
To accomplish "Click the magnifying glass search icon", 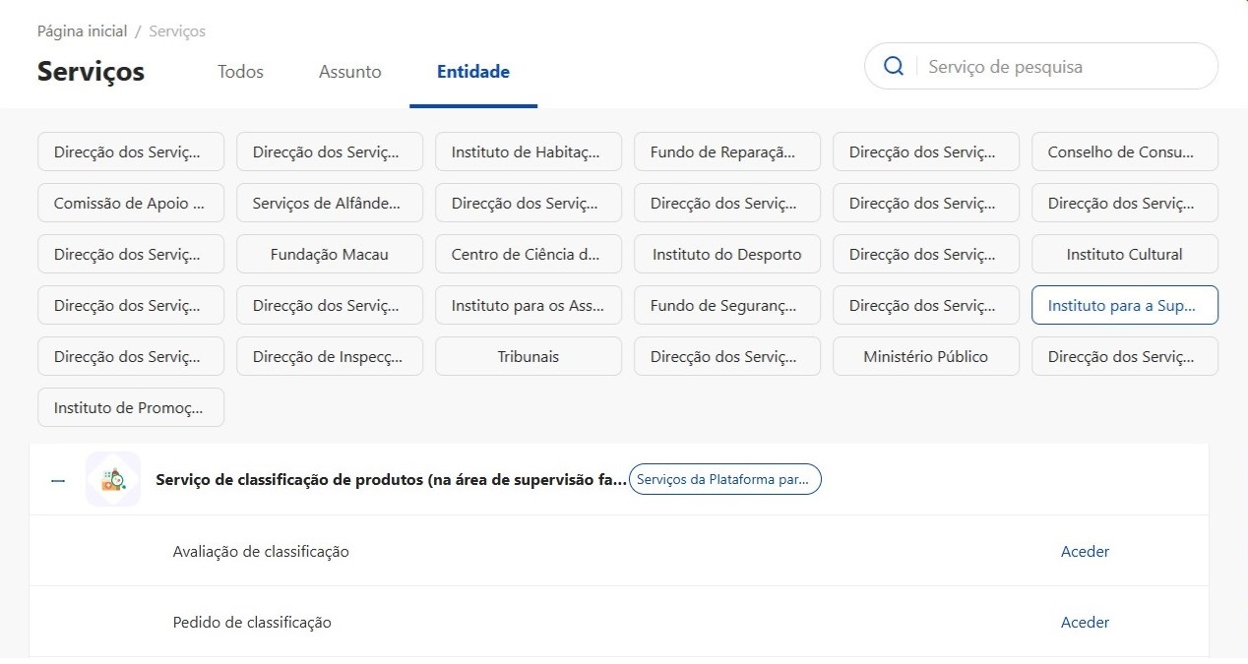I will 894,67.
